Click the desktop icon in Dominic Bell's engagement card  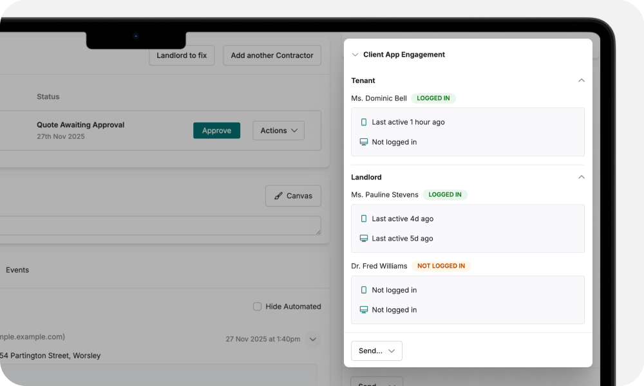363,142
